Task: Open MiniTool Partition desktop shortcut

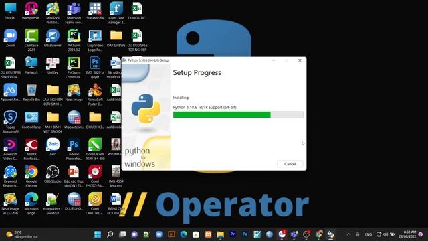Action: coord(53,13)
